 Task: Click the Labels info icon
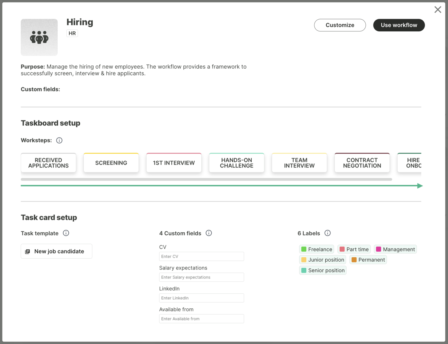[327, 233]
